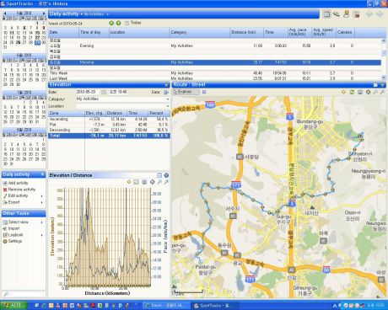Click the map center-on-route diamond icon
Screen dimensions: 388x310
pyautogui.click(x=343, y=92)
